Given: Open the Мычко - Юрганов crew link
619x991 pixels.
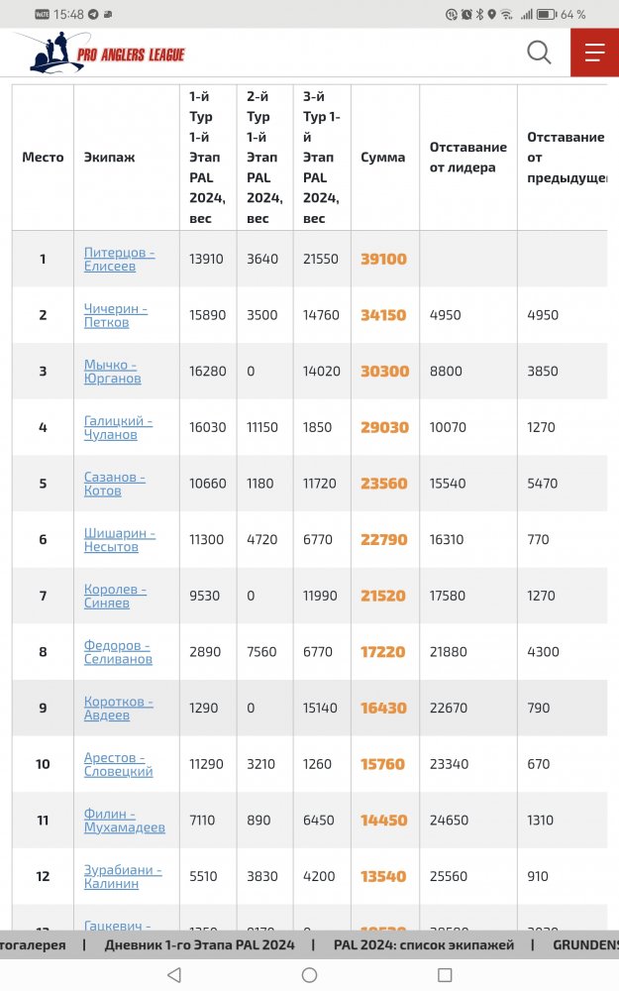Looking at the screenshot, I should pos(112,372).
